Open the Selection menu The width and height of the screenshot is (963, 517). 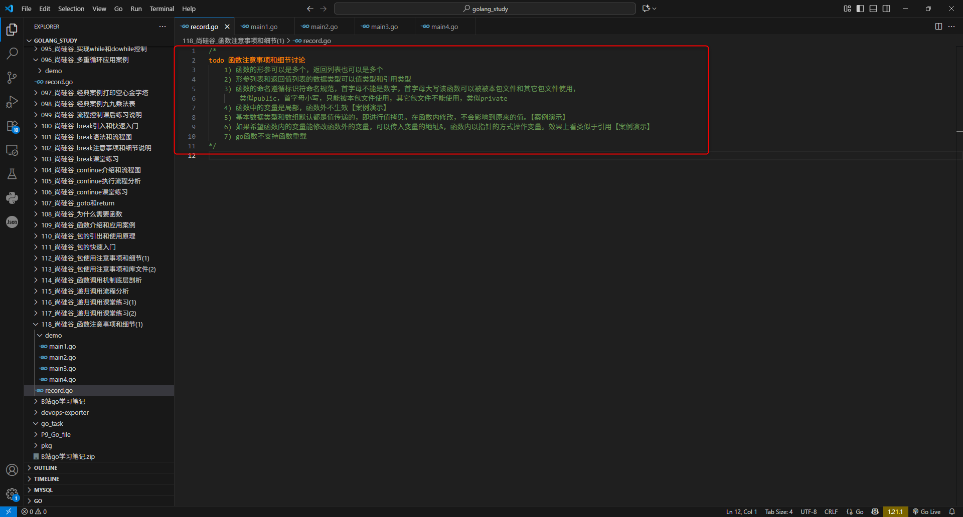click(71, 9)
